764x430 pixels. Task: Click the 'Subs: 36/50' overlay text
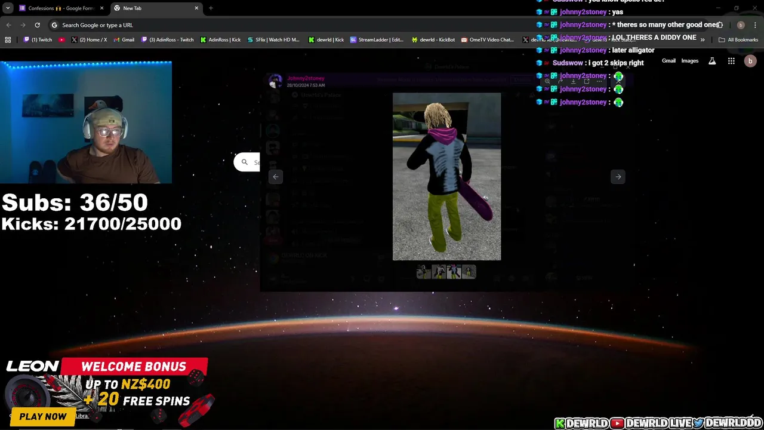click(x=75, y=202)
